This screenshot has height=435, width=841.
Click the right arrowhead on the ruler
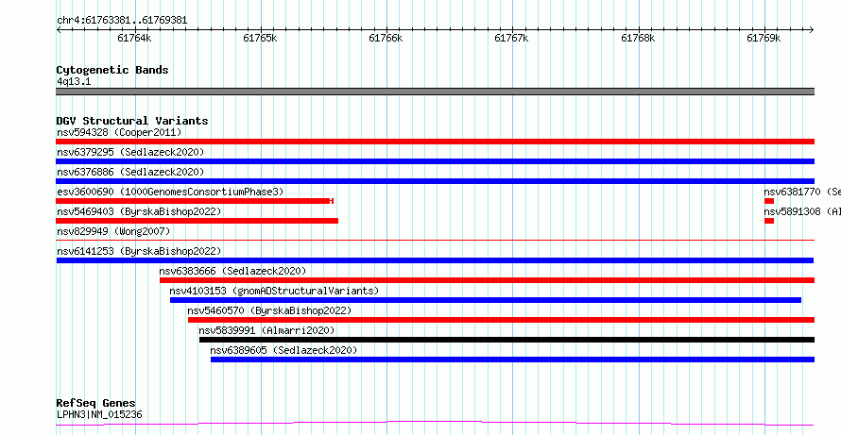[x=812, y=29]
